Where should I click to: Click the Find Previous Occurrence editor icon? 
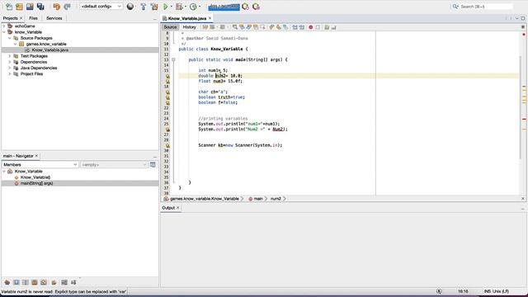[x=242, y=27]
